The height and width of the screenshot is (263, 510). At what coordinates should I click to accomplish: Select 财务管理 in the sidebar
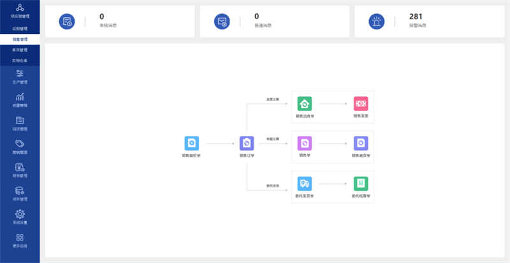click(x=20, y=169)
